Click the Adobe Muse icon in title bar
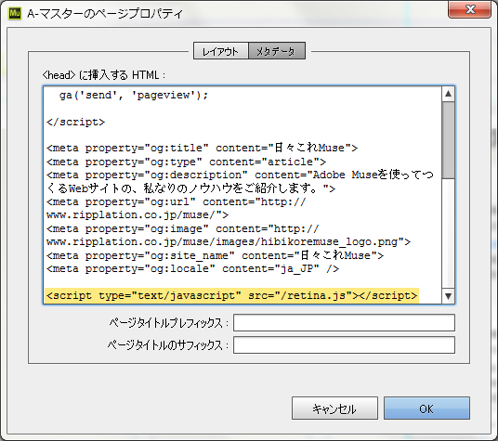The image size is (498, 441). click(x=15, y=13)
